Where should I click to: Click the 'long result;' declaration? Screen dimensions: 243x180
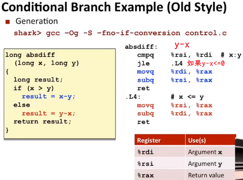click(38, 80)
